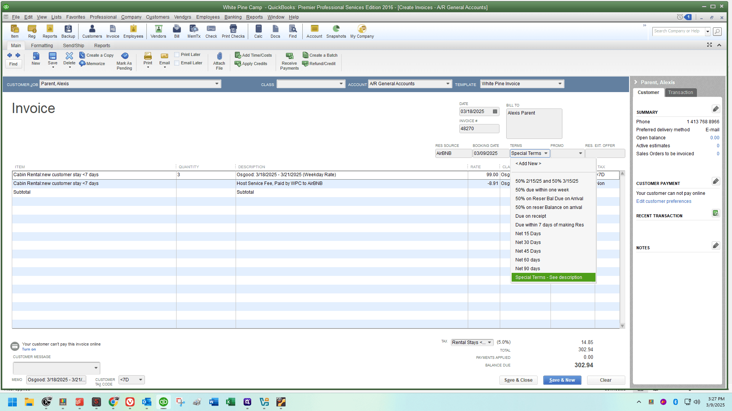The height and width of the screenshot is (411, 732).
Task: Select Net 30 Days from terms list
Action: (553, 242)
